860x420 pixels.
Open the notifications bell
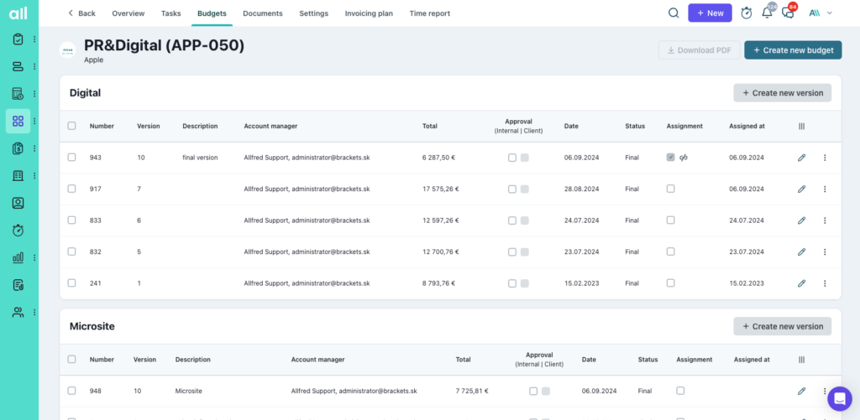pos(768,13)
